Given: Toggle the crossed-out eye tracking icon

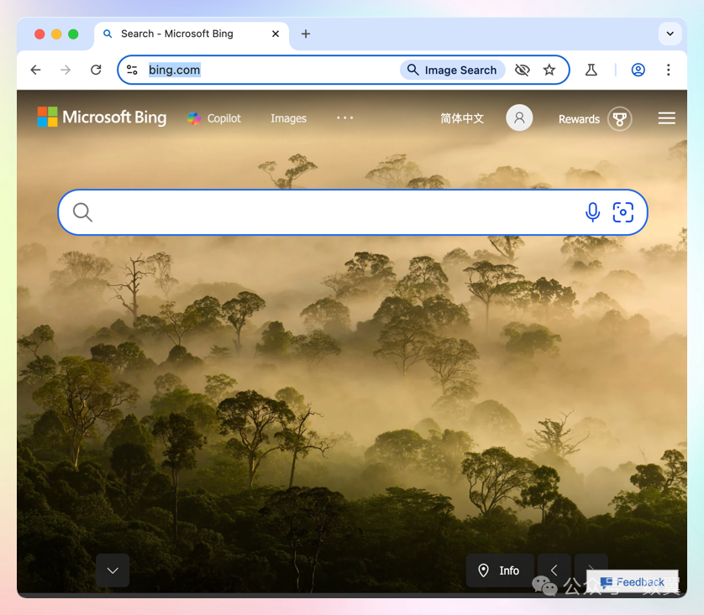Looking at the screenshot, I should tap(523, 70).
